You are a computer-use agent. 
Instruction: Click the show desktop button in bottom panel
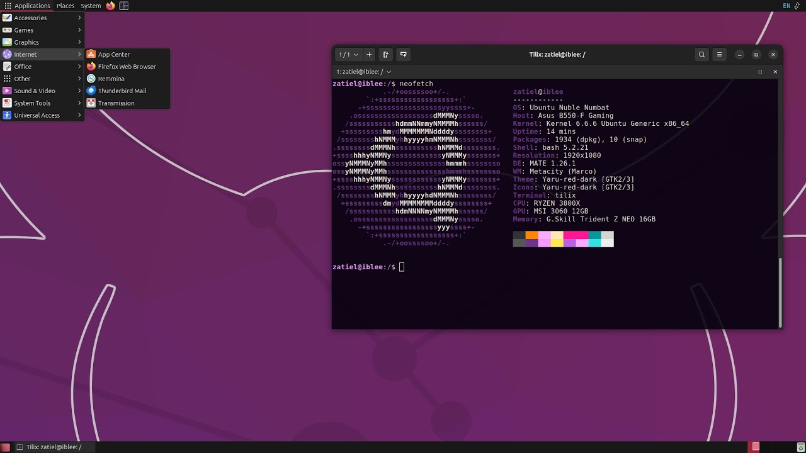pos(5,447)
